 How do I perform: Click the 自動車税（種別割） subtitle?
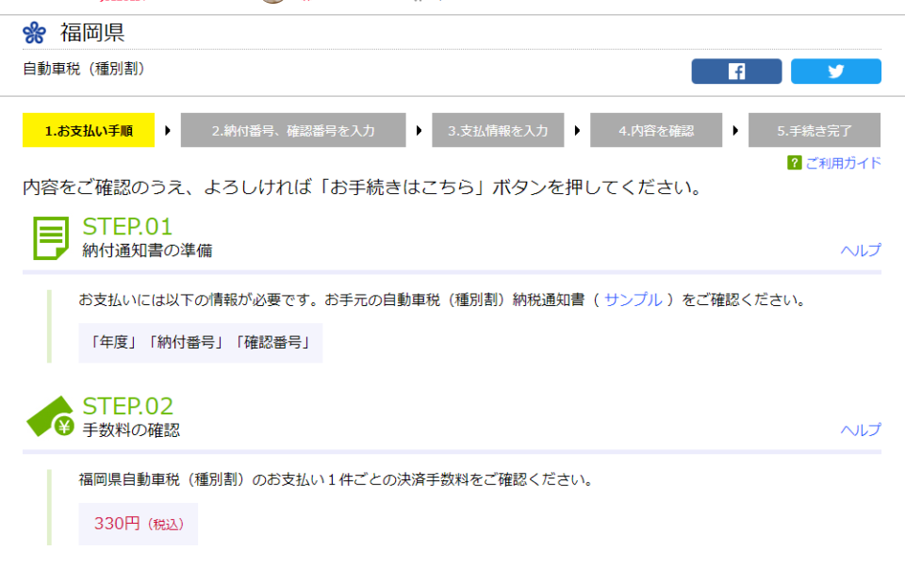click(x=84, y=69)
